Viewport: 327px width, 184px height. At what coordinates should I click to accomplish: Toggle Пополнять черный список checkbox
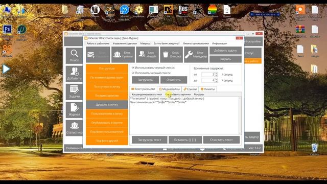coord(133,73)
